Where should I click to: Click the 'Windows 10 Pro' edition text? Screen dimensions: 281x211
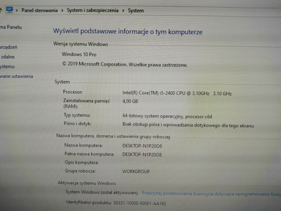(x=79, y=54)
